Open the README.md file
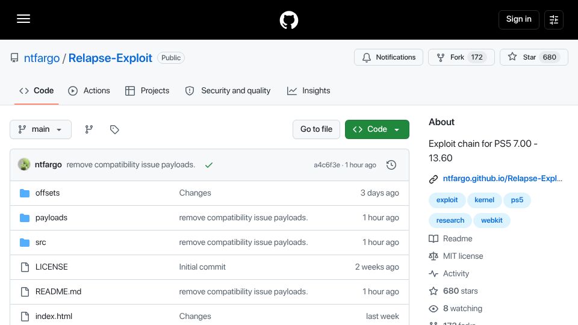The height and width of the screenshot is (325, 578). (58, 291)
